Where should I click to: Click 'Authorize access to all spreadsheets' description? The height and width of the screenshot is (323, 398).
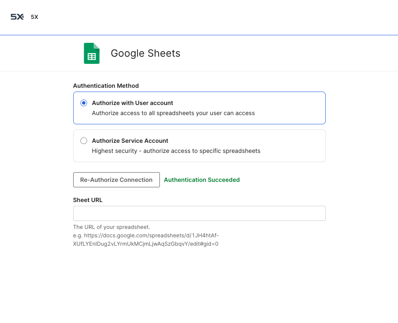click(x=173, y=113)
